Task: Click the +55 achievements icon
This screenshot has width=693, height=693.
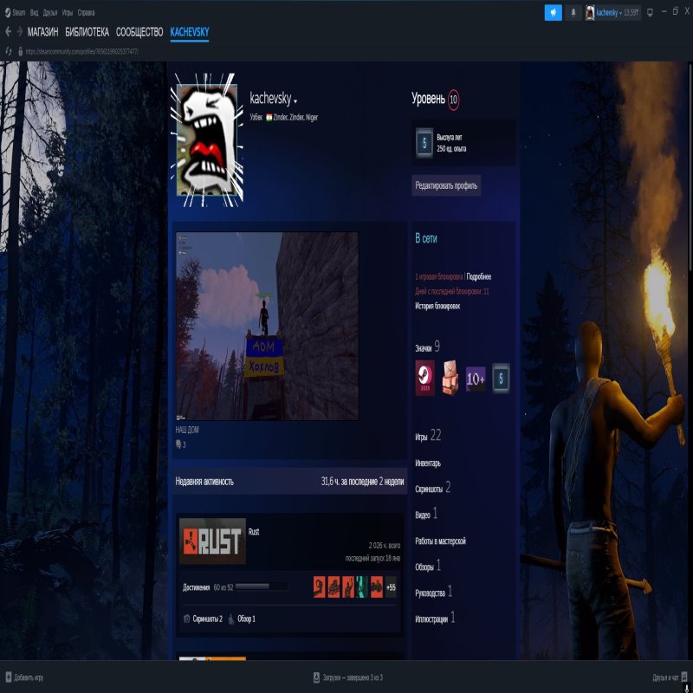Action: (x=391, y=587)
